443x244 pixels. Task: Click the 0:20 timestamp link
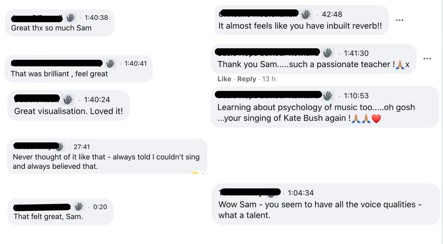(x=100, y=207)
